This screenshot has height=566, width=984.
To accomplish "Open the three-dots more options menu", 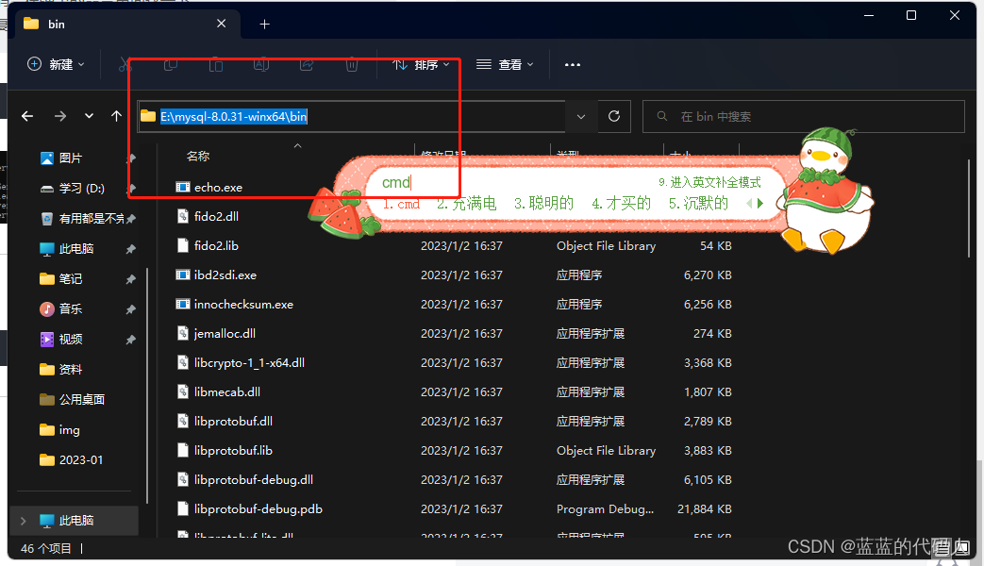I will [573, 64].
